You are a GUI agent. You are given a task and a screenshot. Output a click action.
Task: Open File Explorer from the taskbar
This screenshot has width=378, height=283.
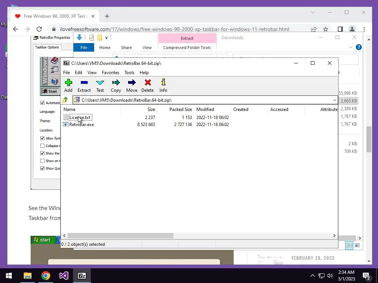click(27, 276)
